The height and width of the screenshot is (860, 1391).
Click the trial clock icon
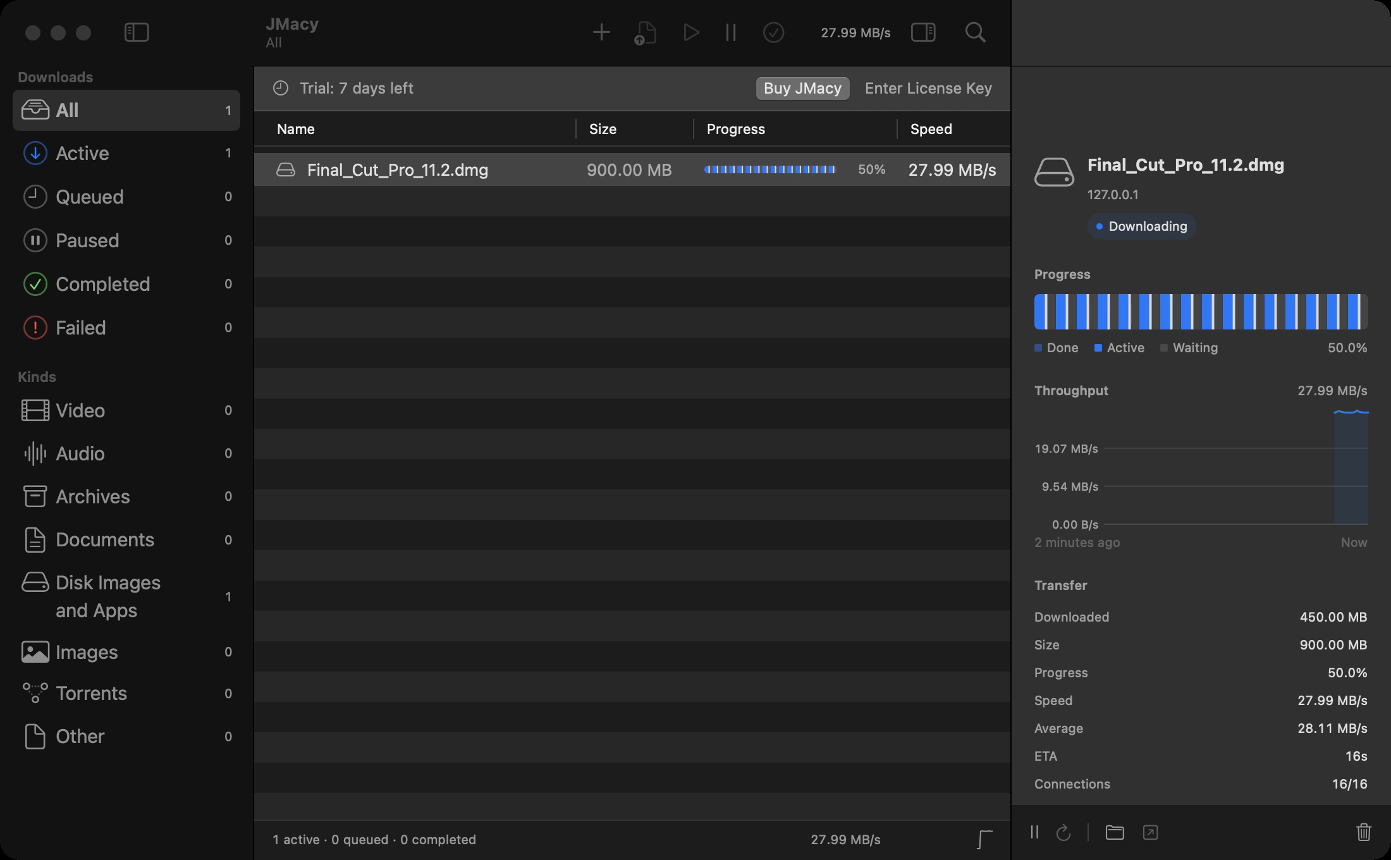[x=280, y=88]
